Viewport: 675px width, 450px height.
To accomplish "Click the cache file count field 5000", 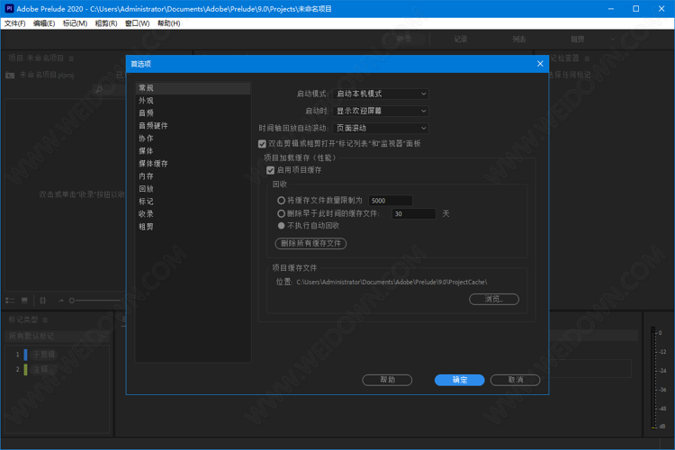I will [391, 201].
